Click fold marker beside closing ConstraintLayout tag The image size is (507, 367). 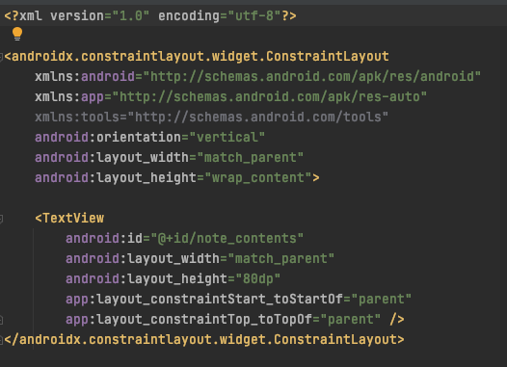pos(1,339)
